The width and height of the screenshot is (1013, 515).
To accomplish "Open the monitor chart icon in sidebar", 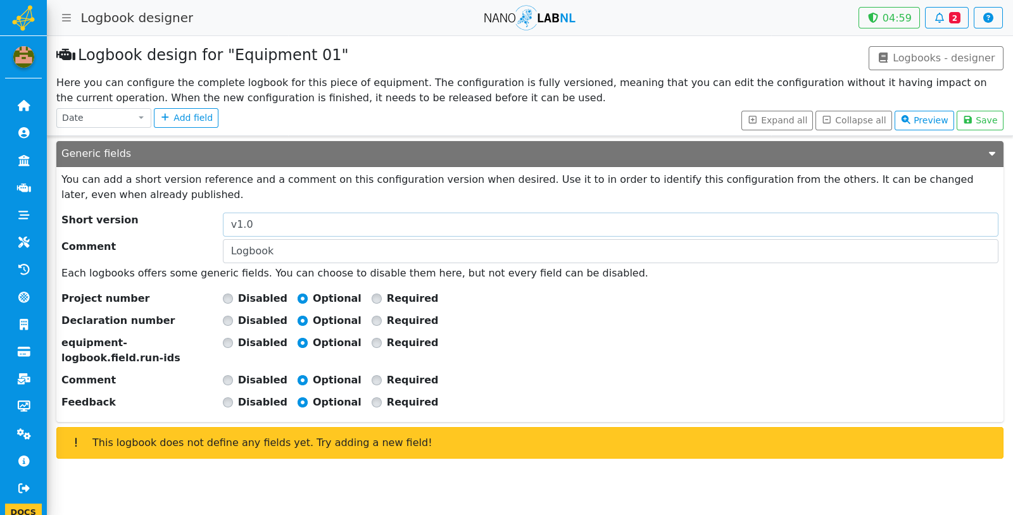I will 23,406.
